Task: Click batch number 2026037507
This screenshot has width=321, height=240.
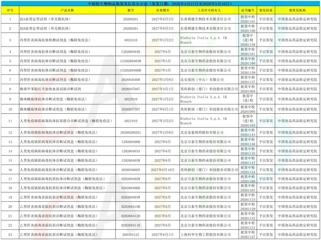Action: tap(130, 109)
